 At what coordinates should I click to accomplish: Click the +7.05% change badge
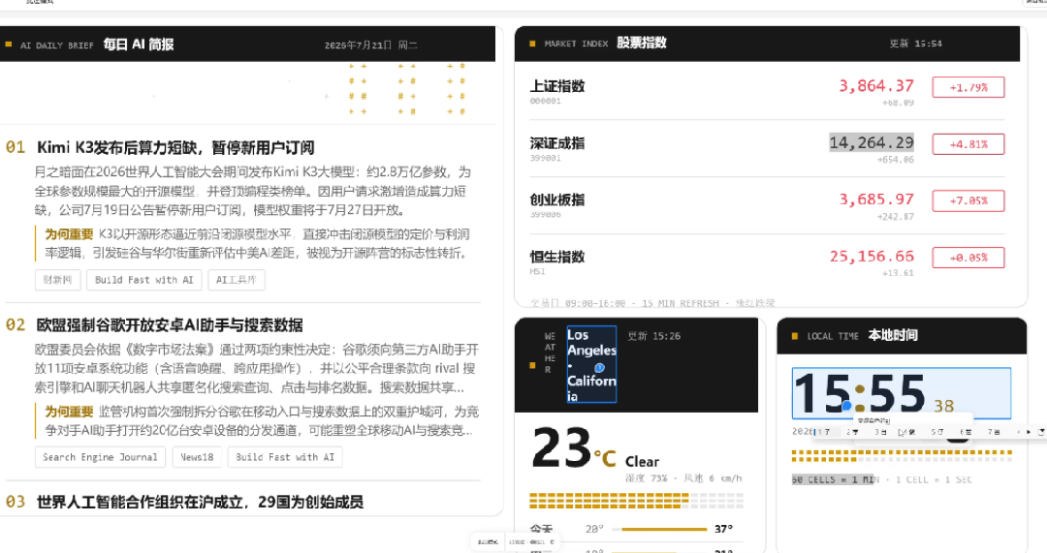(968, 200)
